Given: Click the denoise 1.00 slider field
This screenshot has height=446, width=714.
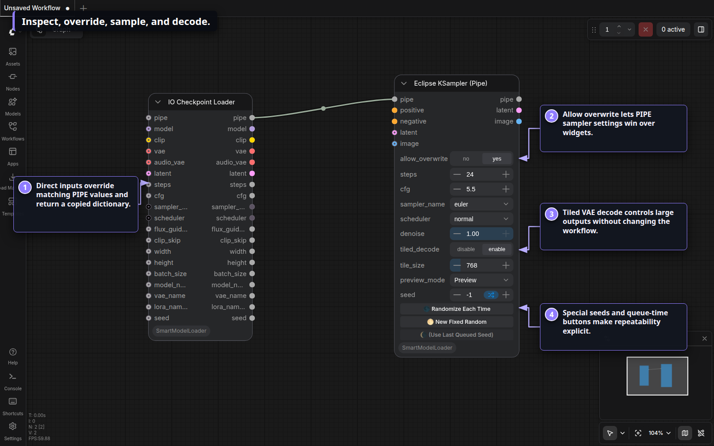Looking at the screenshot, I should (482, 234).
